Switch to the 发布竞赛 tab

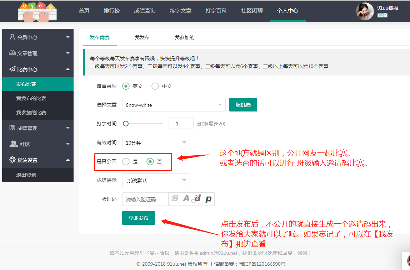tap(100, 37)
